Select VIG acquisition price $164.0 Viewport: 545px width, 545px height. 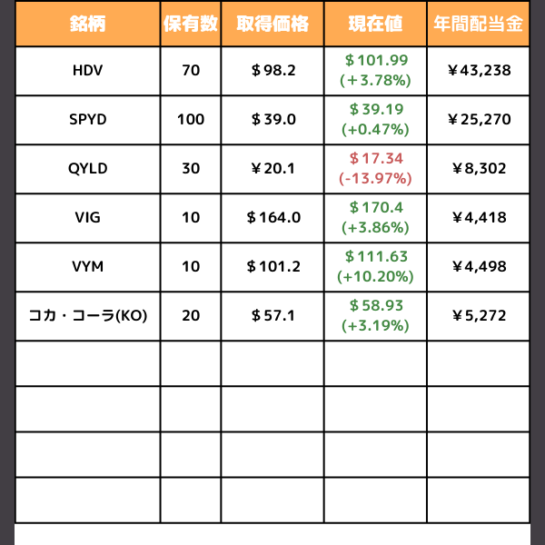[273, 218]
